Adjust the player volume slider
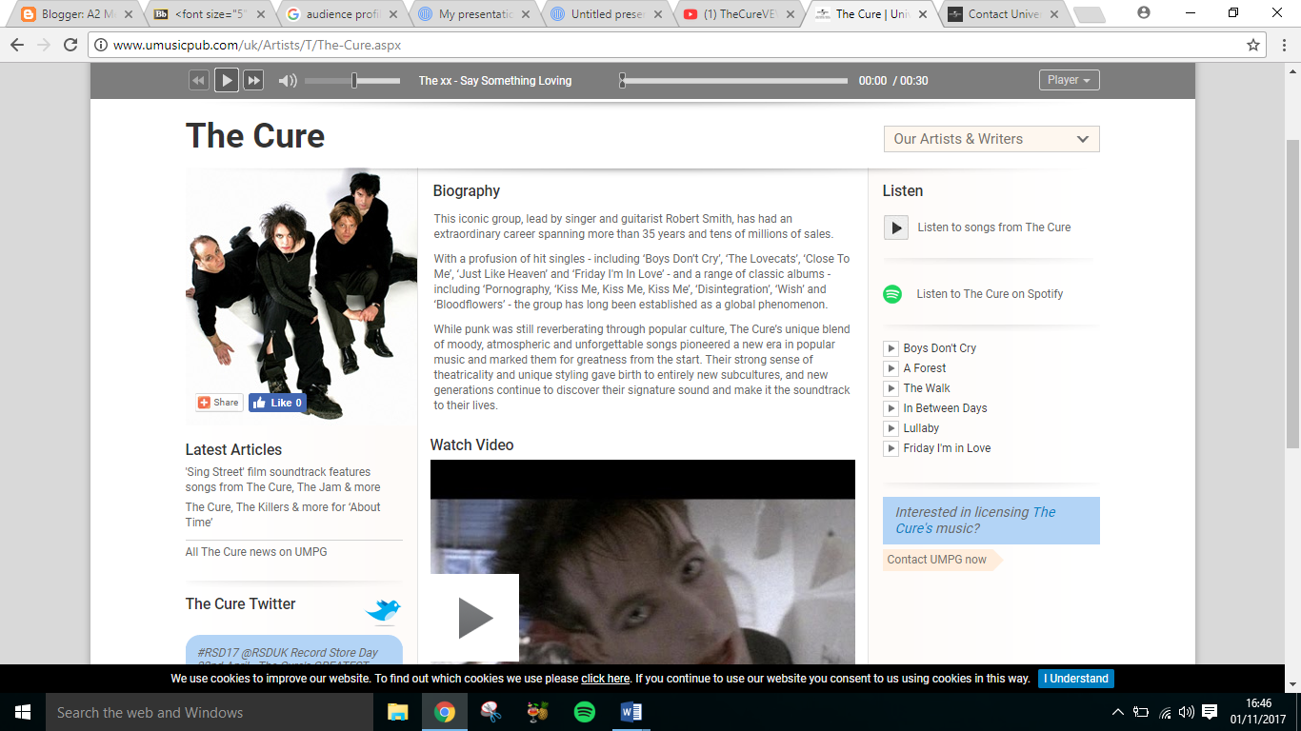Screen dimensions: 1301x731 pyautogui.click(x=352, y=81)
